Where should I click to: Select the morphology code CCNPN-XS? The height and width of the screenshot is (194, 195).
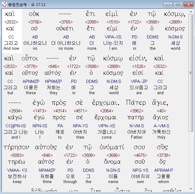click(16, 126)
